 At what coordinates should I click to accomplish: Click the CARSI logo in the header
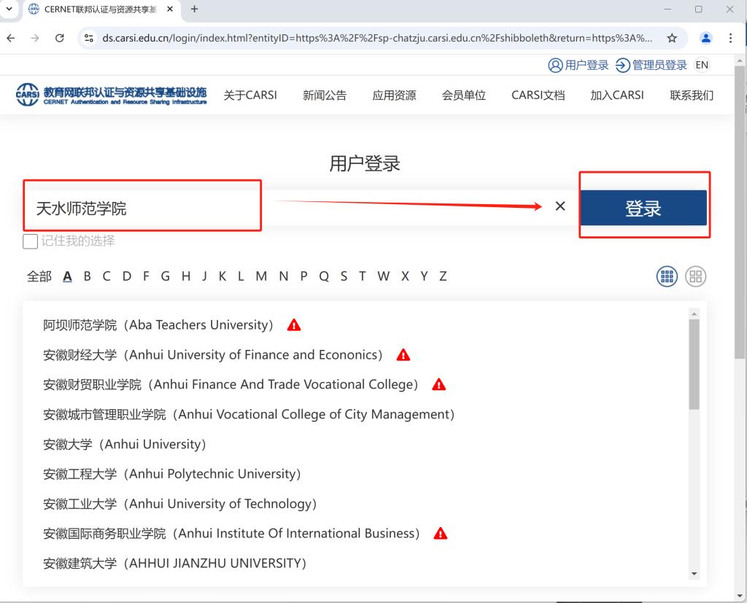point(112,95)
